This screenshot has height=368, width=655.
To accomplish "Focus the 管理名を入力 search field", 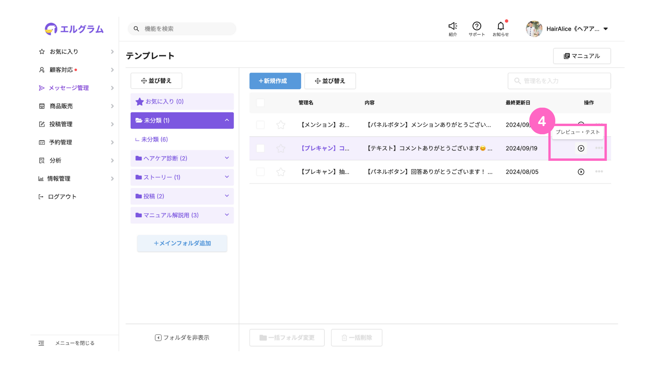I will click(x=559, y=81).
